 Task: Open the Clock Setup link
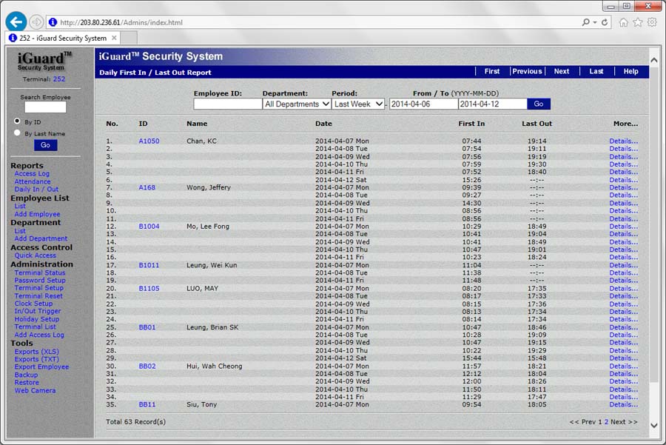point(33,304)
